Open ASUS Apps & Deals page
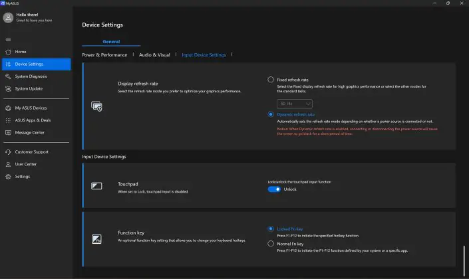This screenshot has width=469, height=279. [x=37, y=120]
